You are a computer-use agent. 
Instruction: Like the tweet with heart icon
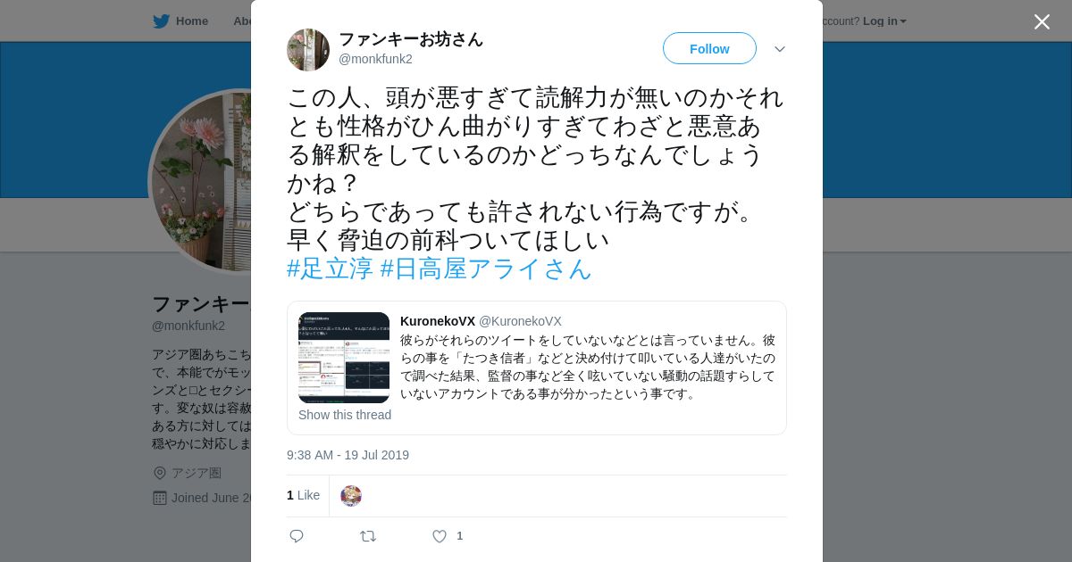pyautogui.click(x=440, y=536)
